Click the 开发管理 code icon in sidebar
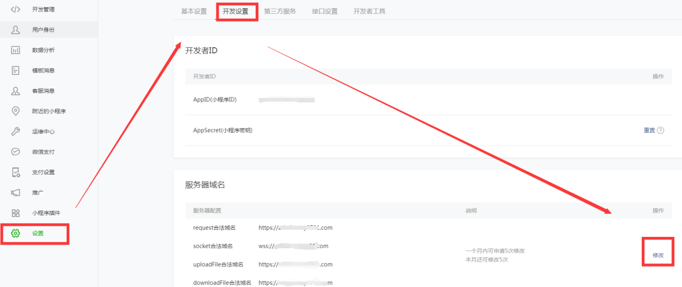 click(x=16, y=9)
